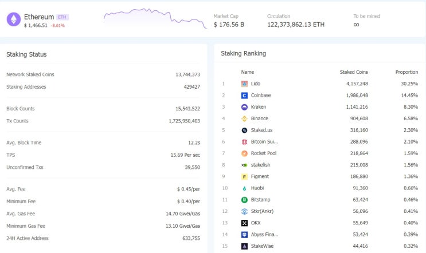Select the Stkr(Ankr) name link
The width and height of the screenshot is (426, 253).
pos(262,211)
